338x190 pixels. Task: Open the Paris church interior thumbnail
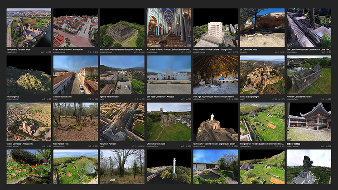click(169, 28)
